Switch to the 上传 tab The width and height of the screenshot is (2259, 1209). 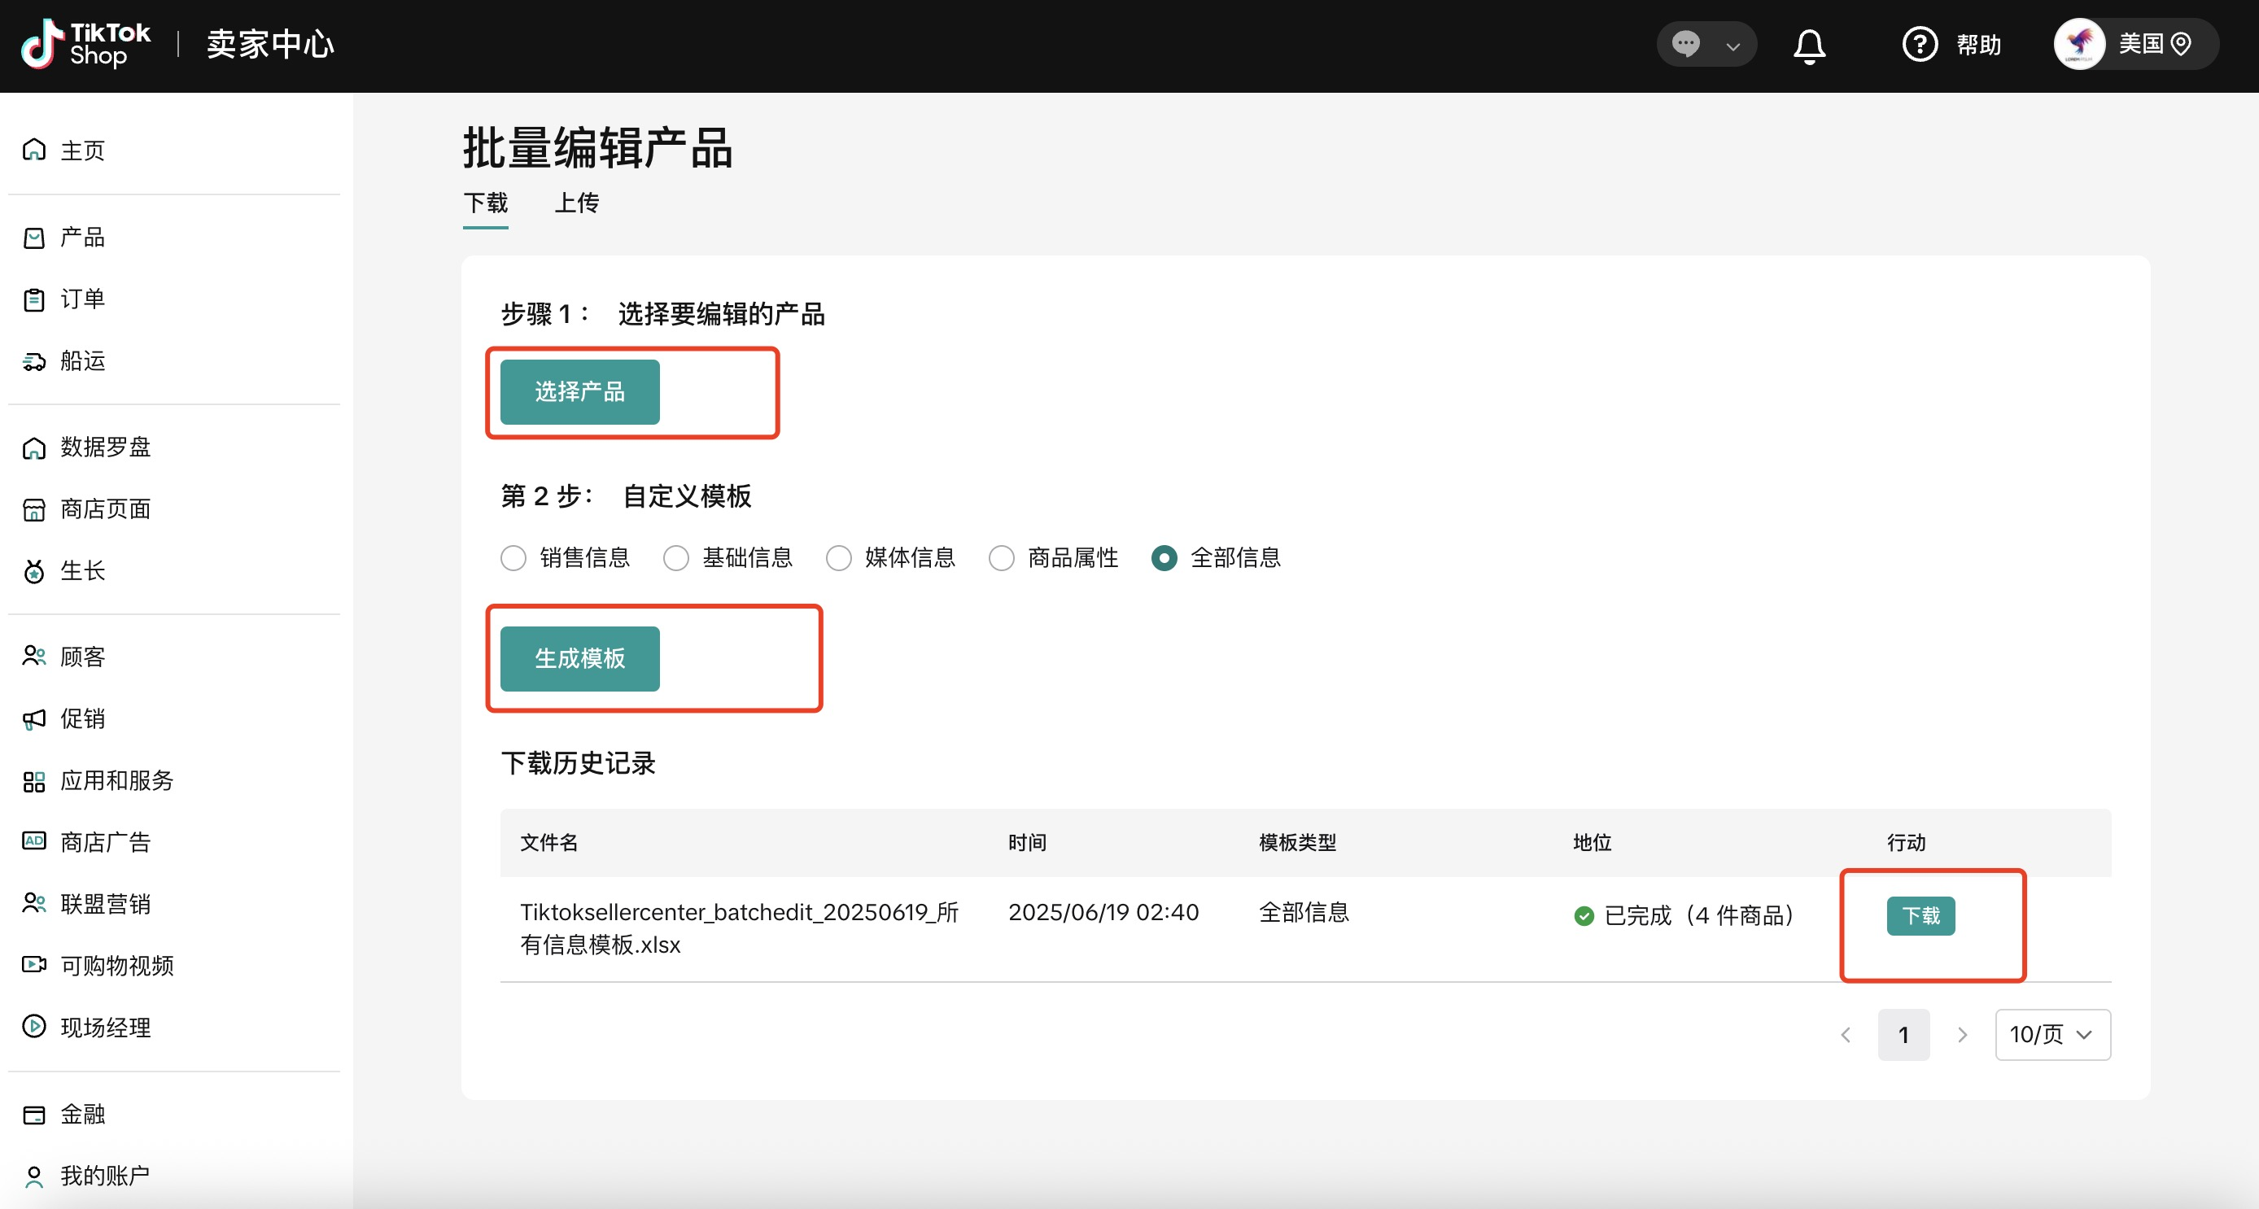point(576,203)
